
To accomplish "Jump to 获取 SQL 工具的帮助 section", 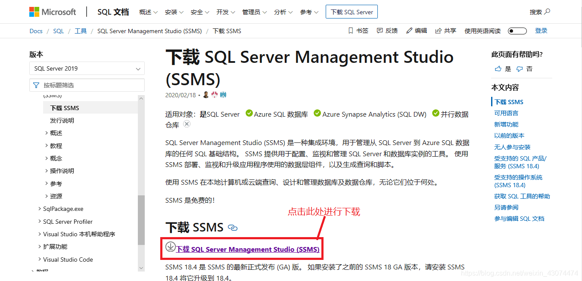I will coord(522,196).
